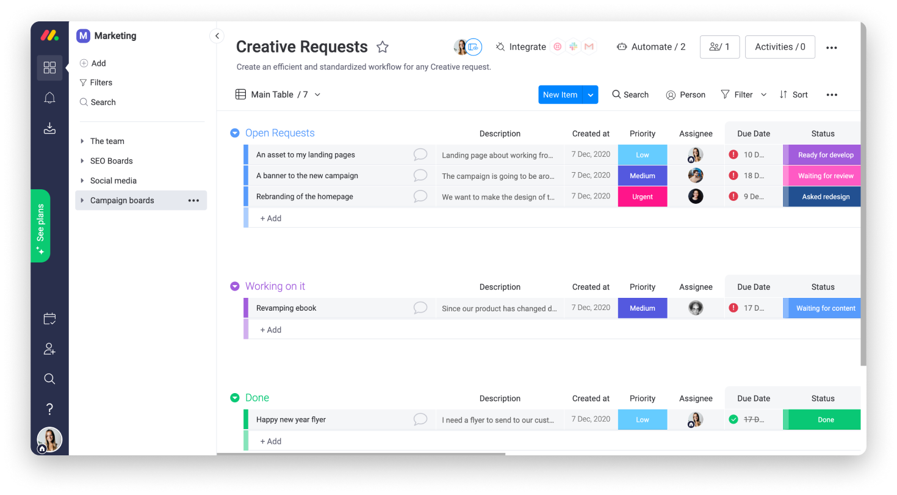Open Filters in the sidebar

pyautogui.click(x=96, y=82)
